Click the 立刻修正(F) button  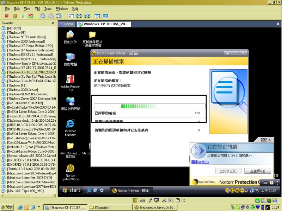228,171
